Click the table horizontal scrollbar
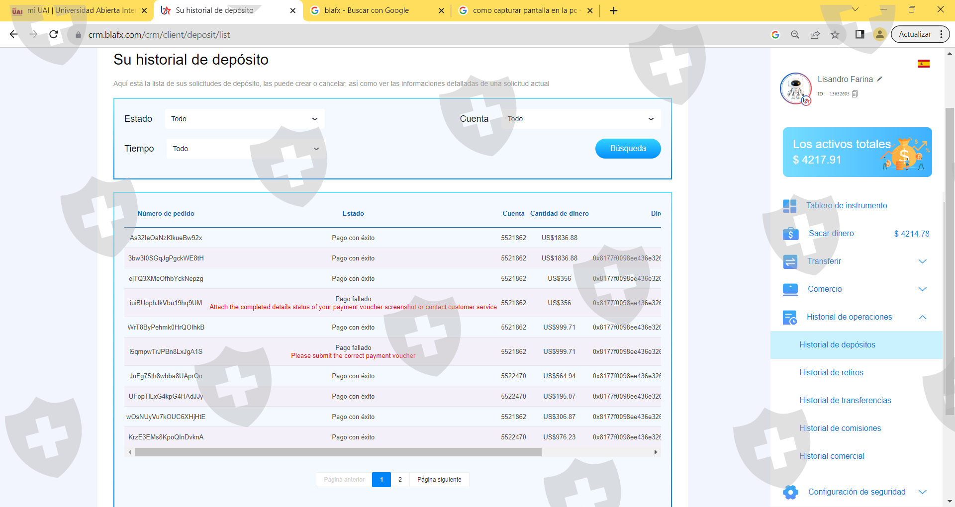The height and width of the screenshot is (507, 955). tap(338, 452)
